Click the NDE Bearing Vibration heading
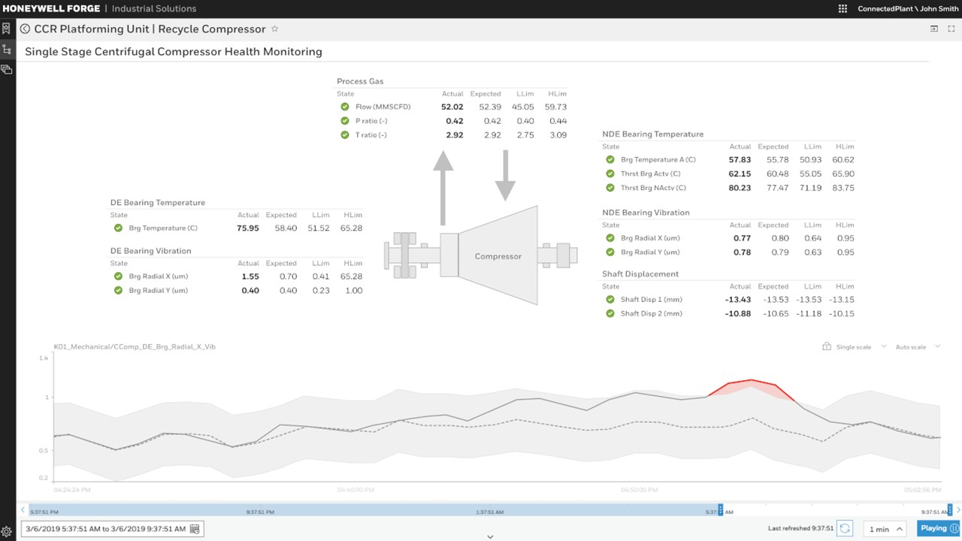Image resolution: width=962 pixels, height=541 pixels. (x=646, y=213)
